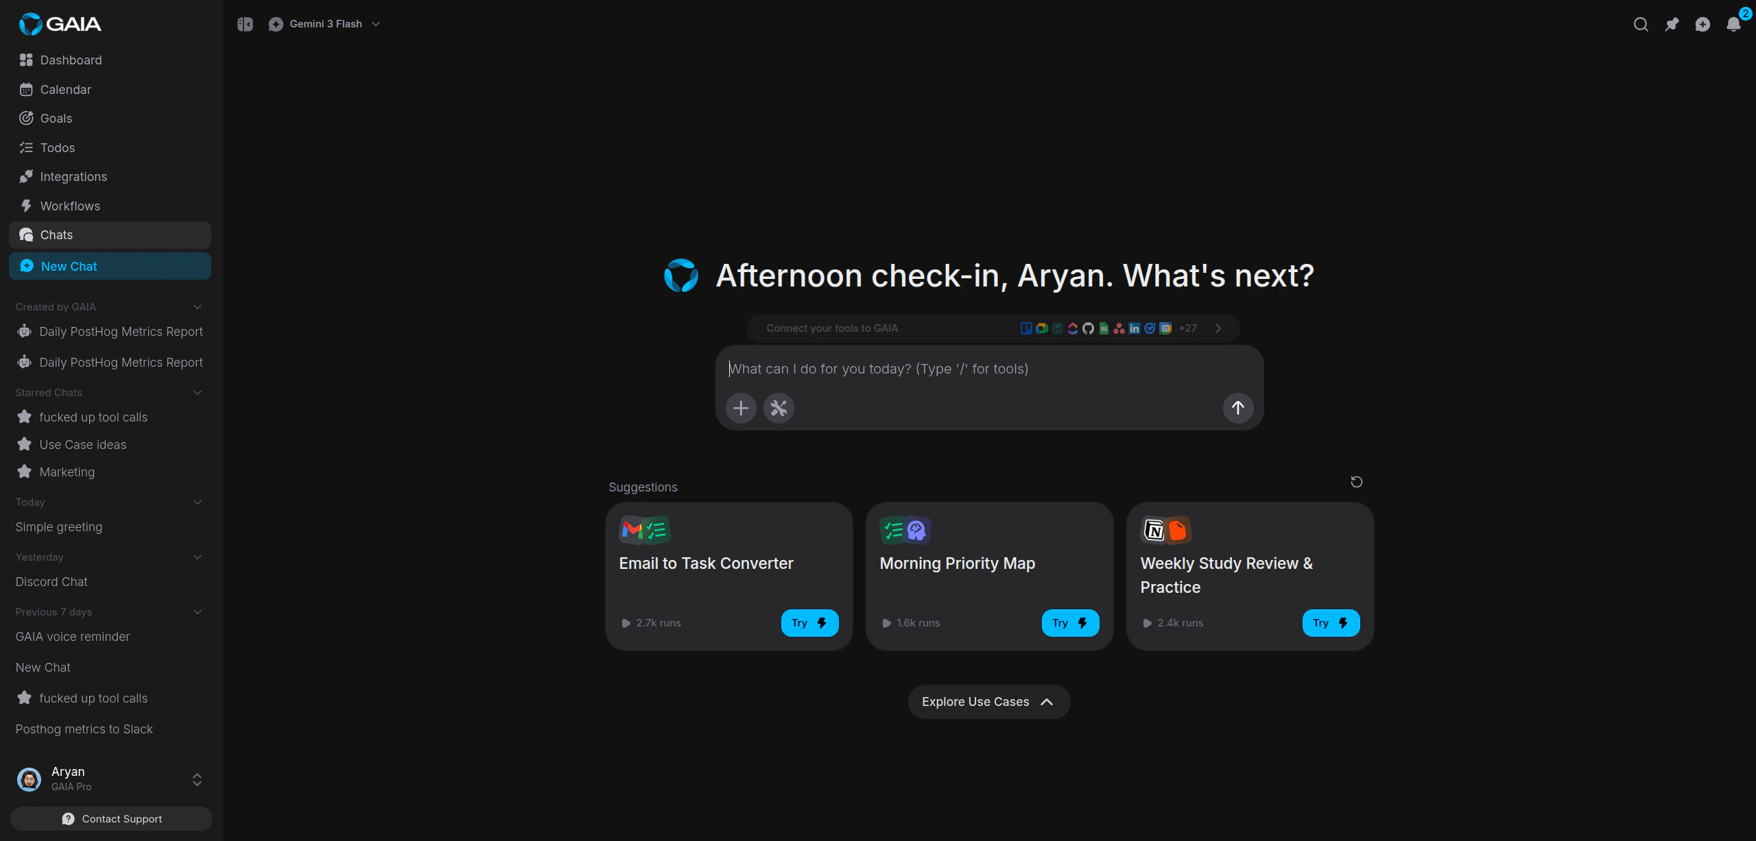The image size is (1756, 841).
Task: Switch to the Dashboard sidebar item
Action: point(71,60)
